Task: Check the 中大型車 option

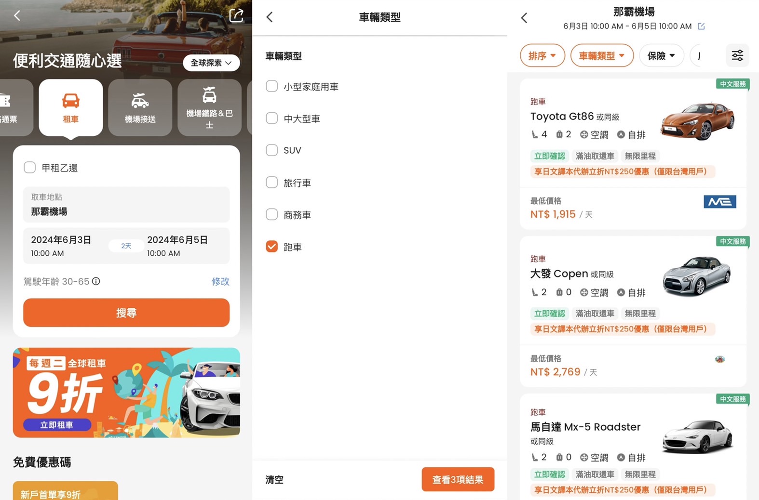Action: [272, 118]
